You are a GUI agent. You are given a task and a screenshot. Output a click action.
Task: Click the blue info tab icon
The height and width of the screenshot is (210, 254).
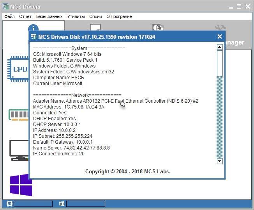(34, 28)
